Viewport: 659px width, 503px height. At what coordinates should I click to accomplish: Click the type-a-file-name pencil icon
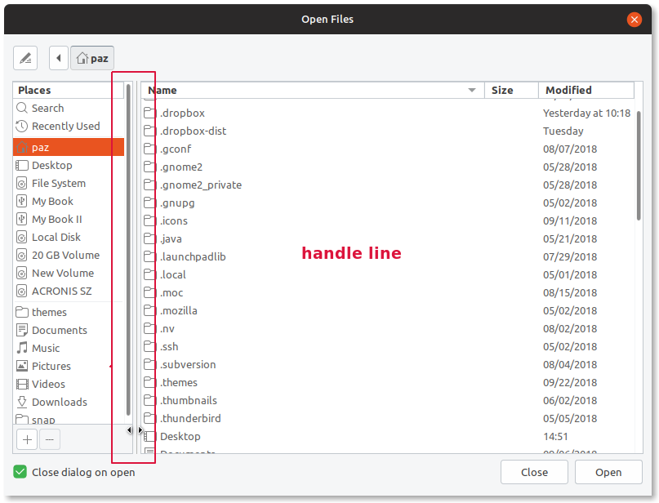coord(25,58)
